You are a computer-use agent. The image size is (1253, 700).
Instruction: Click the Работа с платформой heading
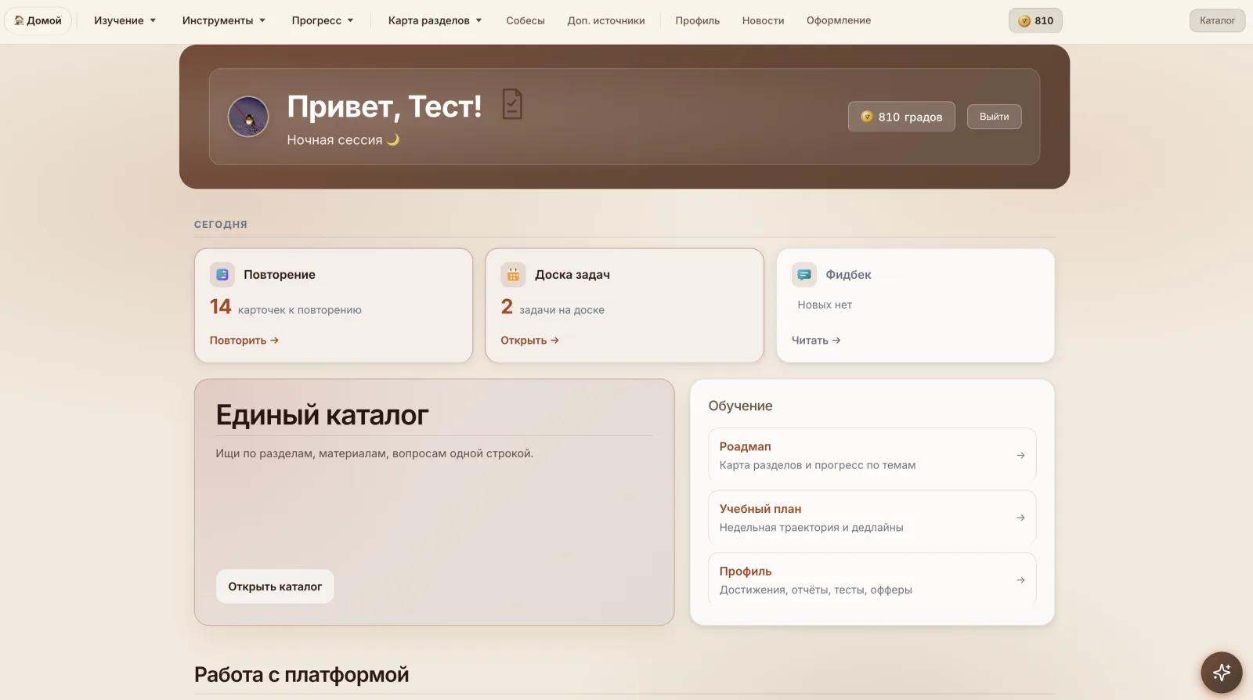(x=302, y=674)
